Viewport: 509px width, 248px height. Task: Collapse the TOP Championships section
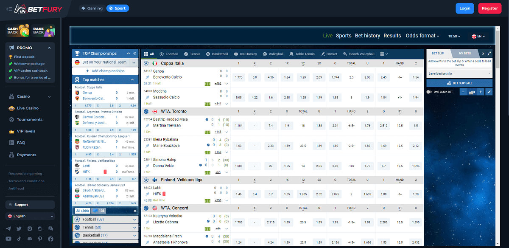129,54
